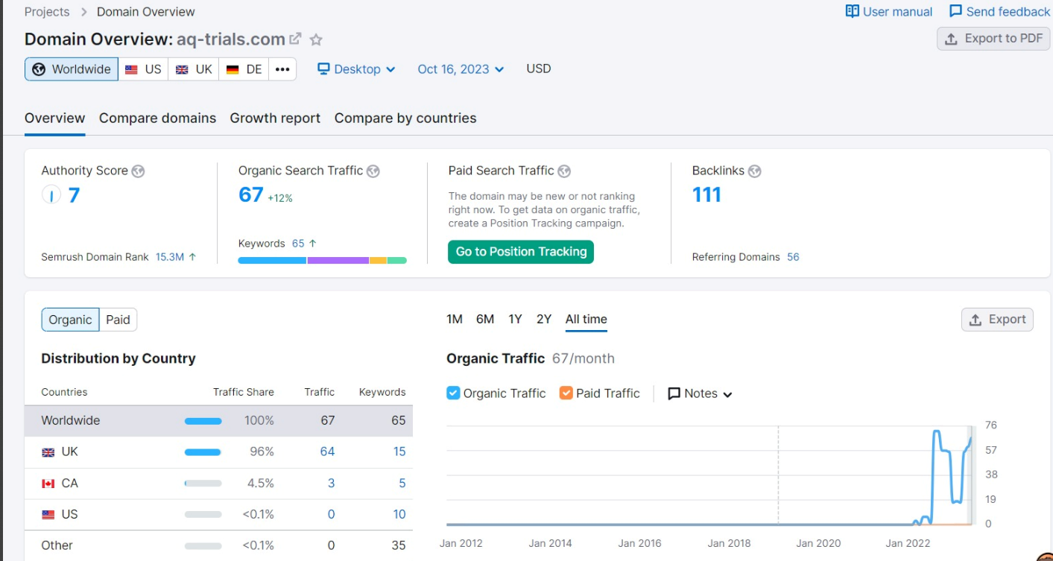Click US keywords value 10
Image resolution: width=1053 pixels, height=561 pixels.
(x=399, y=514)
